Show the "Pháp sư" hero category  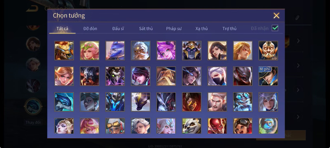click(174, 29)
